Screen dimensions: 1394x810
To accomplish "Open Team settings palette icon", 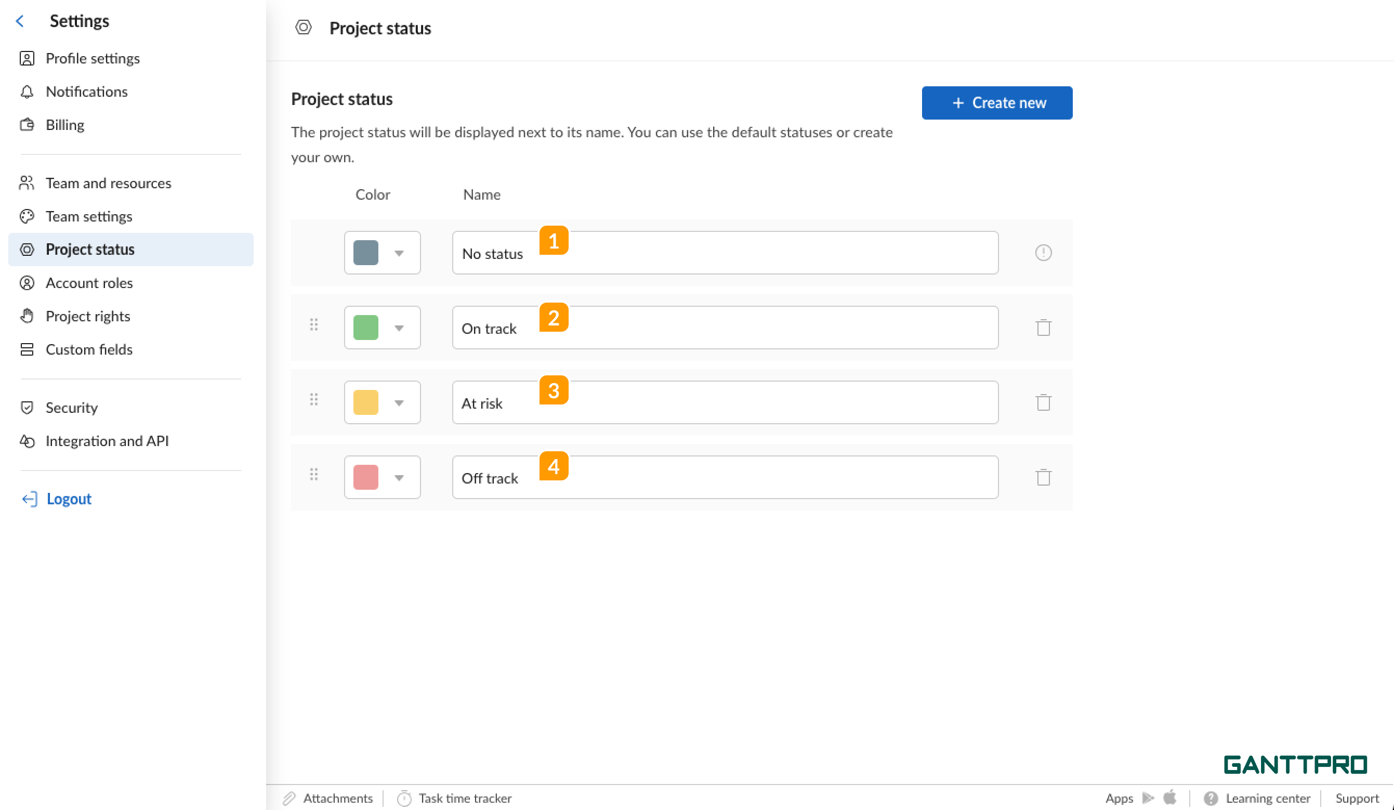I will [x=27, y=216].
